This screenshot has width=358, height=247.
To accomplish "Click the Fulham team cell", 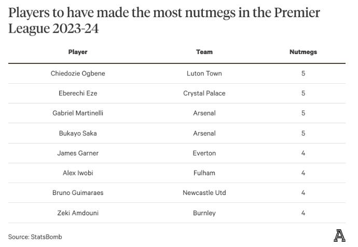I will [x=204, y=173].
